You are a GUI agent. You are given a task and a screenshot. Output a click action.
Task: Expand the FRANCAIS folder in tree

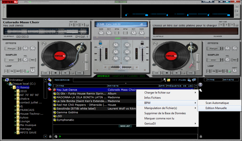(x=15, y=110)
